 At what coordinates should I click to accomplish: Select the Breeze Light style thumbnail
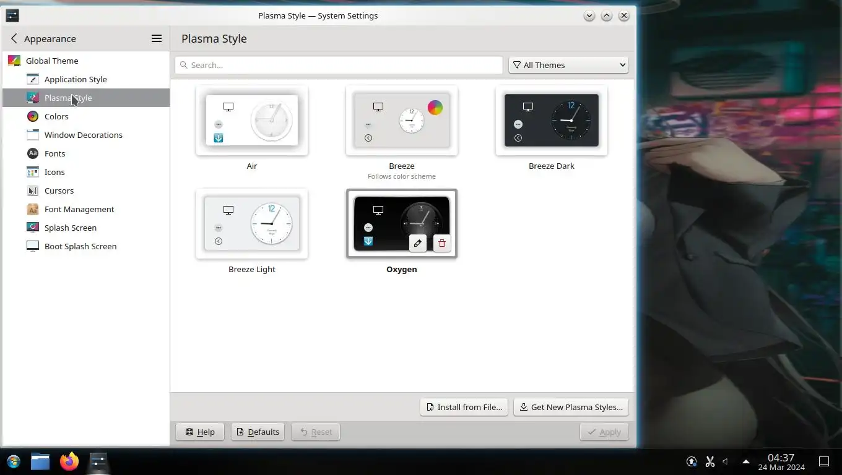[x=252, y=224]
